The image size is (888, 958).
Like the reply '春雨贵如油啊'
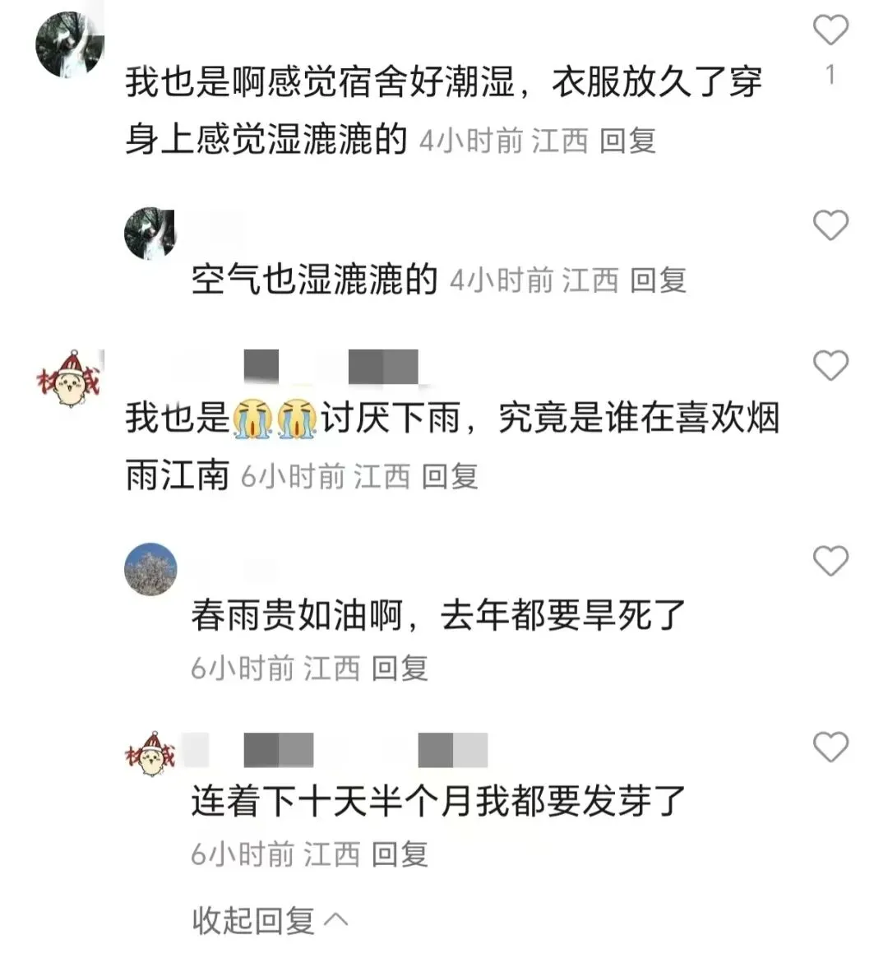coord(830,560)
